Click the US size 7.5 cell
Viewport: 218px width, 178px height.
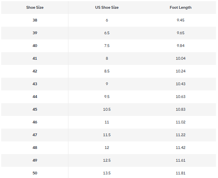pyautogui.click(x=107, y=46)
